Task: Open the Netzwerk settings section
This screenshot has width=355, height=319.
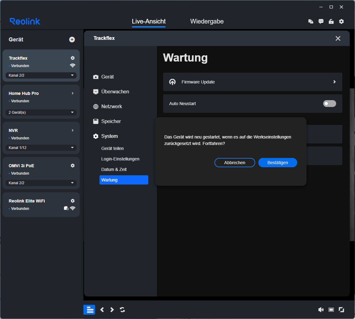Action: coord(108,106)
